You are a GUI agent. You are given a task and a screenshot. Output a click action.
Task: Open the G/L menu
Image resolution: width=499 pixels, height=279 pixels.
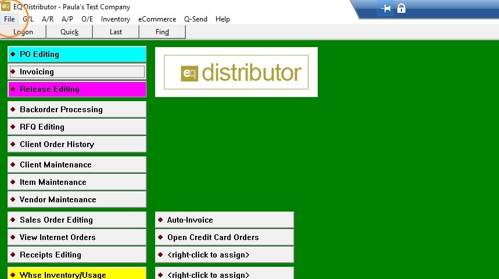click(x=28, y=19)
